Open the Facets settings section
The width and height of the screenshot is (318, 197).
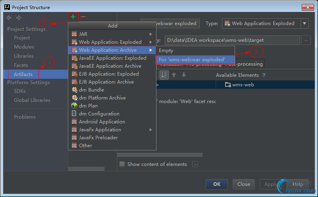coord(21,65)
